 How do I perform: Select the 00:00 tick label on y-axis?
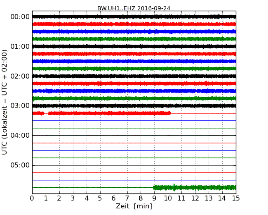pyautogui.click(x=20, y=17)
